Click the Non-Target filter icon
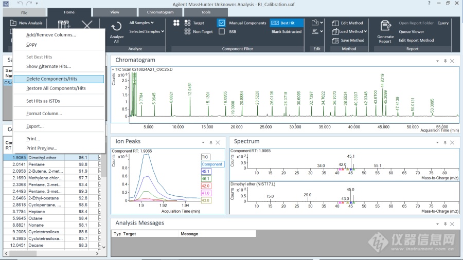The width and height of the screenshot is (463, 260). [x=187, y=31]
